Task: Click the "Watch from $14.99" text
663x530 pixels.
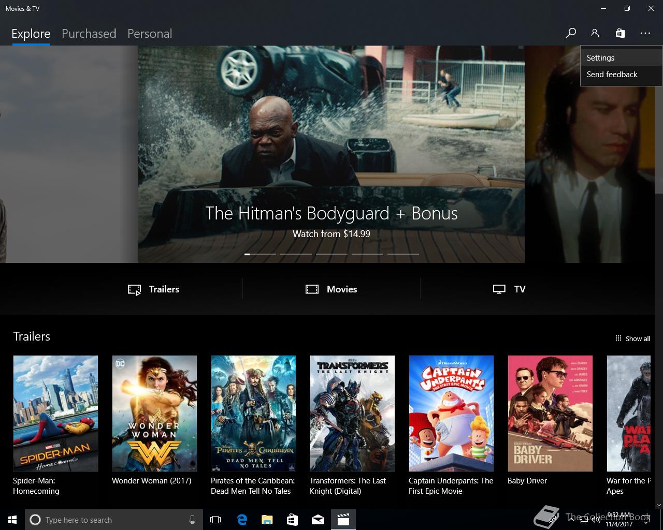Action: [331, 234]
